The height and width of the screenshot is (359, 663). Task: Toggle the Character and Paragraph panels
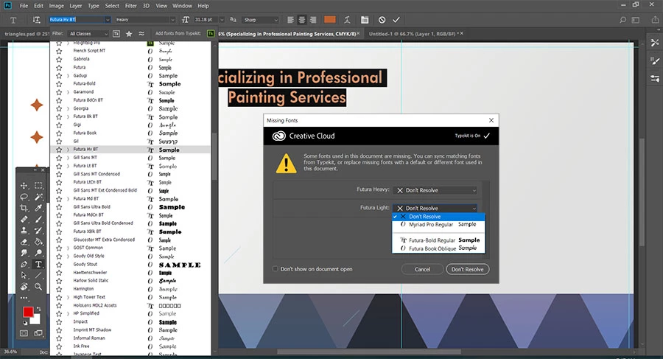(x=365, y=20)
